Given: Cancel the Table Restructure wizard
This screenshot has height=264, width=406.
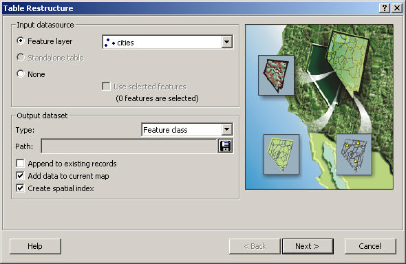Looking at the screenshot, I should (370, 246).
